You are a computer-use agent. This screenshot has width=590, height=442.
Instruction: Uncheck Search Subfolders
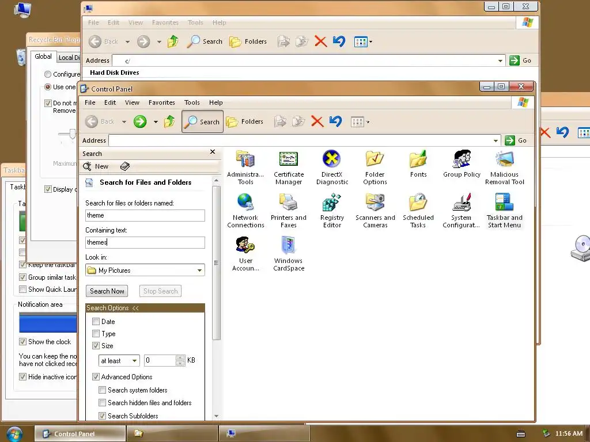pyautogui.click(x=102, y=416)
